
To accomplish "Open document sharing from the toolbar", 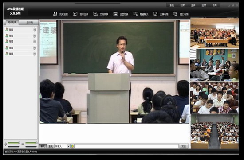I will (95, 14).
